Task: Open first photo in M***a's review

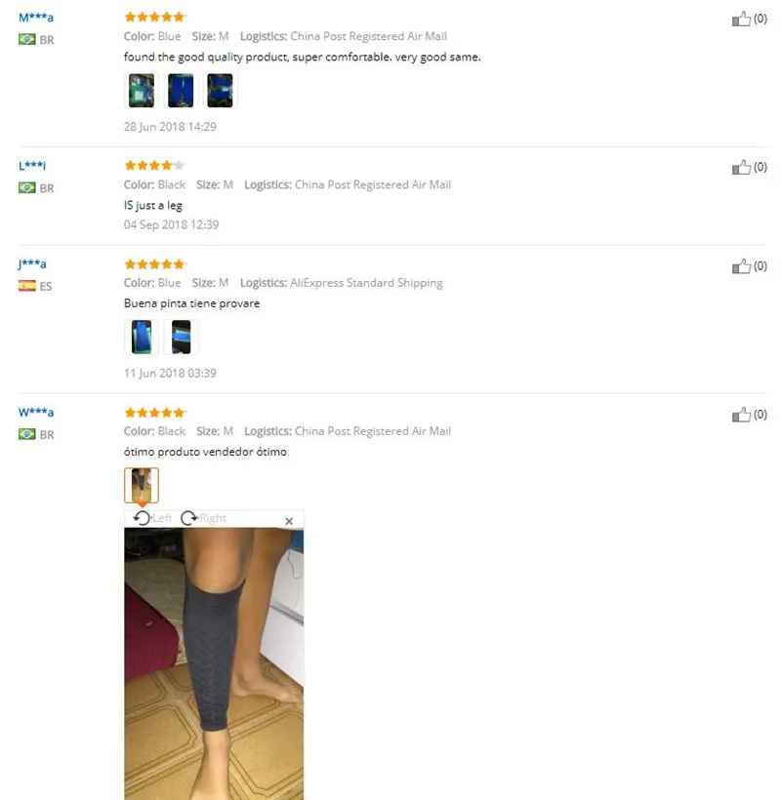Action: point(142,91)
